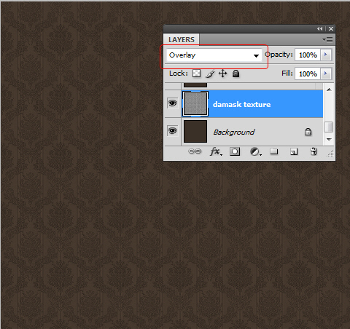Toggle lock all padlock icon
The height and width of the screenshot is (329, 350).
[x=236, y=74]
